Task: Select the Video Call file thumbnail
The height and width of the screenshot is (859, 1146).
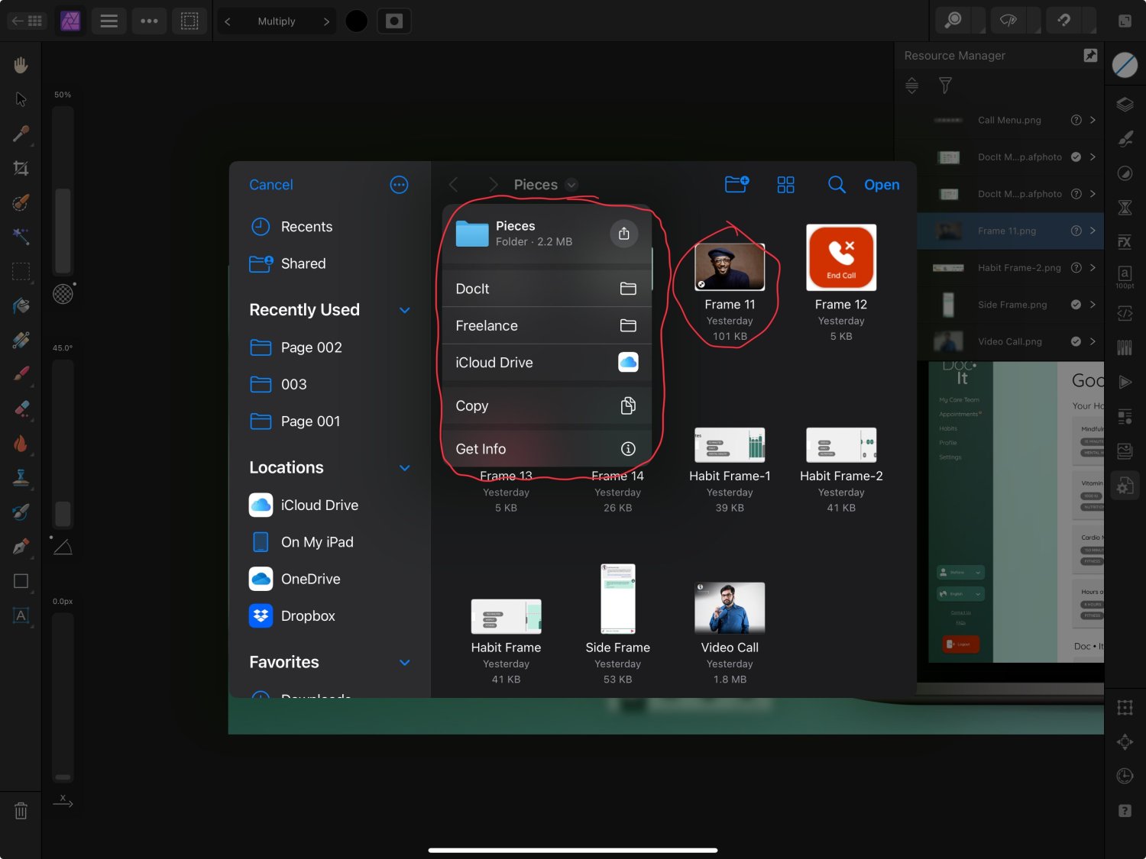Action: click(x=730, y=608)
